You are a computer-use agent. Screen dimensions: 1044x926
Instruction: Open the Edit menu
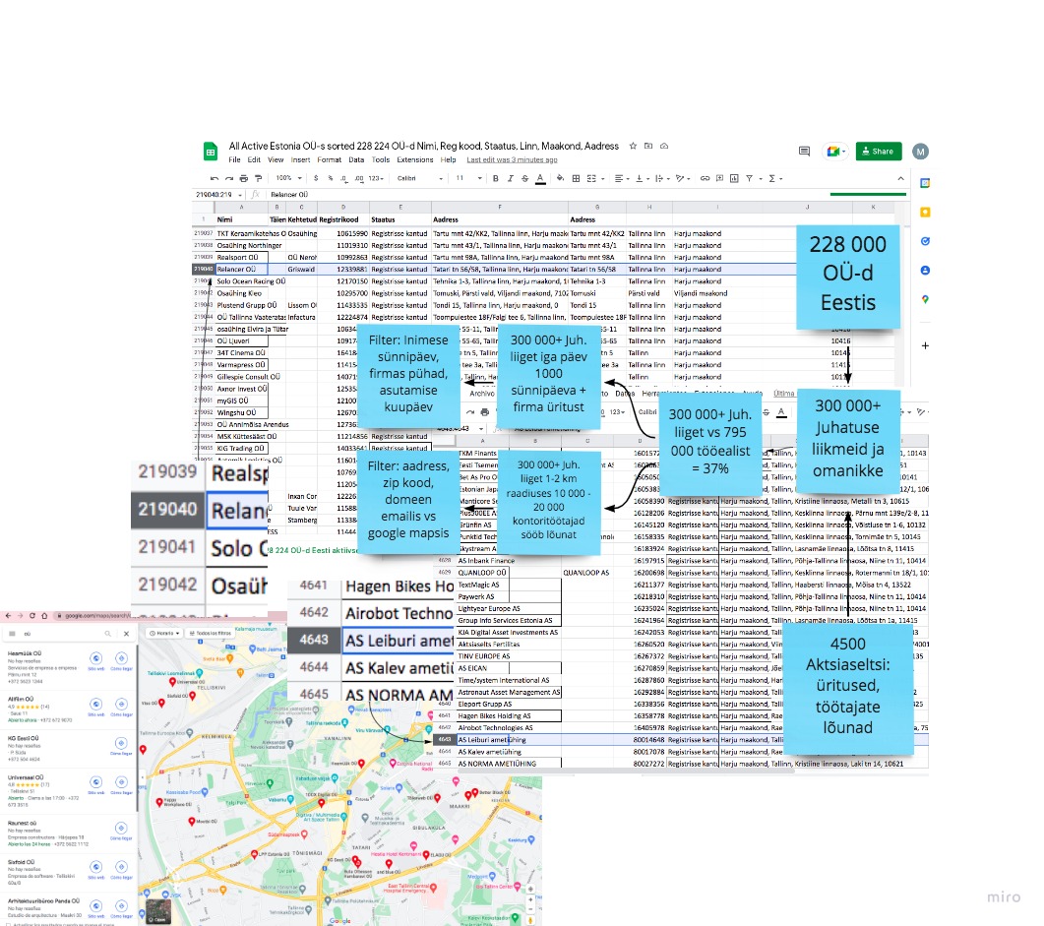[x=254, y=159]
